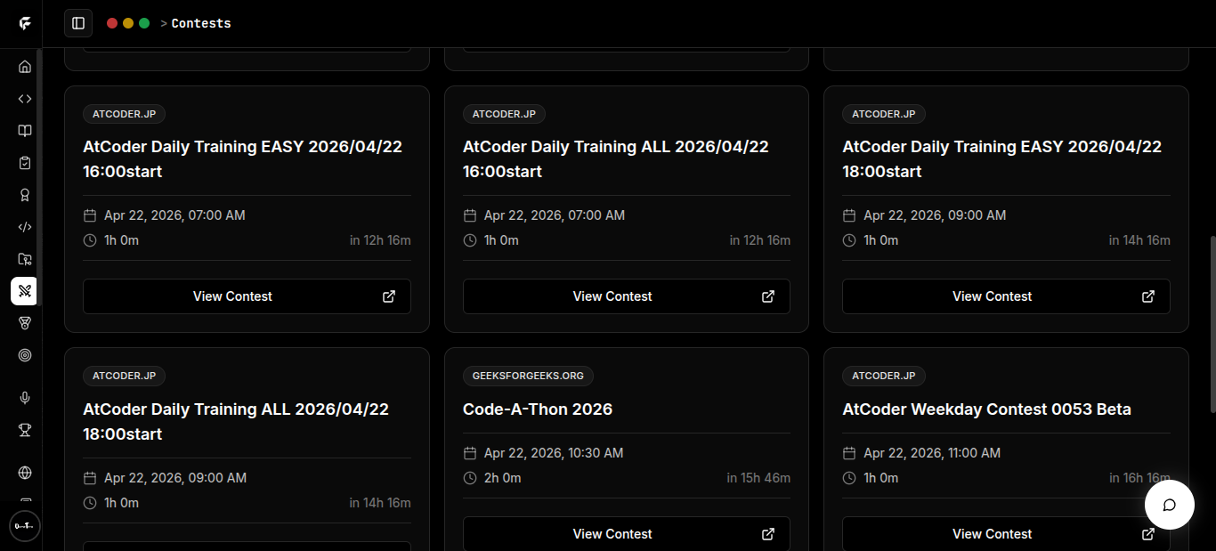Open the open-book sidebar icon
The image size is (1216, 551).
pyautogui.click(x=25, y=131)
